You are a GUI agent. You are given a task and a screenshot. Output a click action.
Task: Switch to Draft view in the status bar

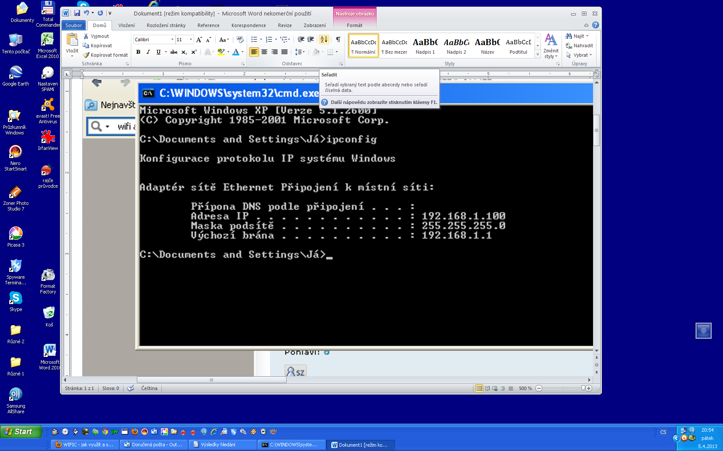click(511, 388)
